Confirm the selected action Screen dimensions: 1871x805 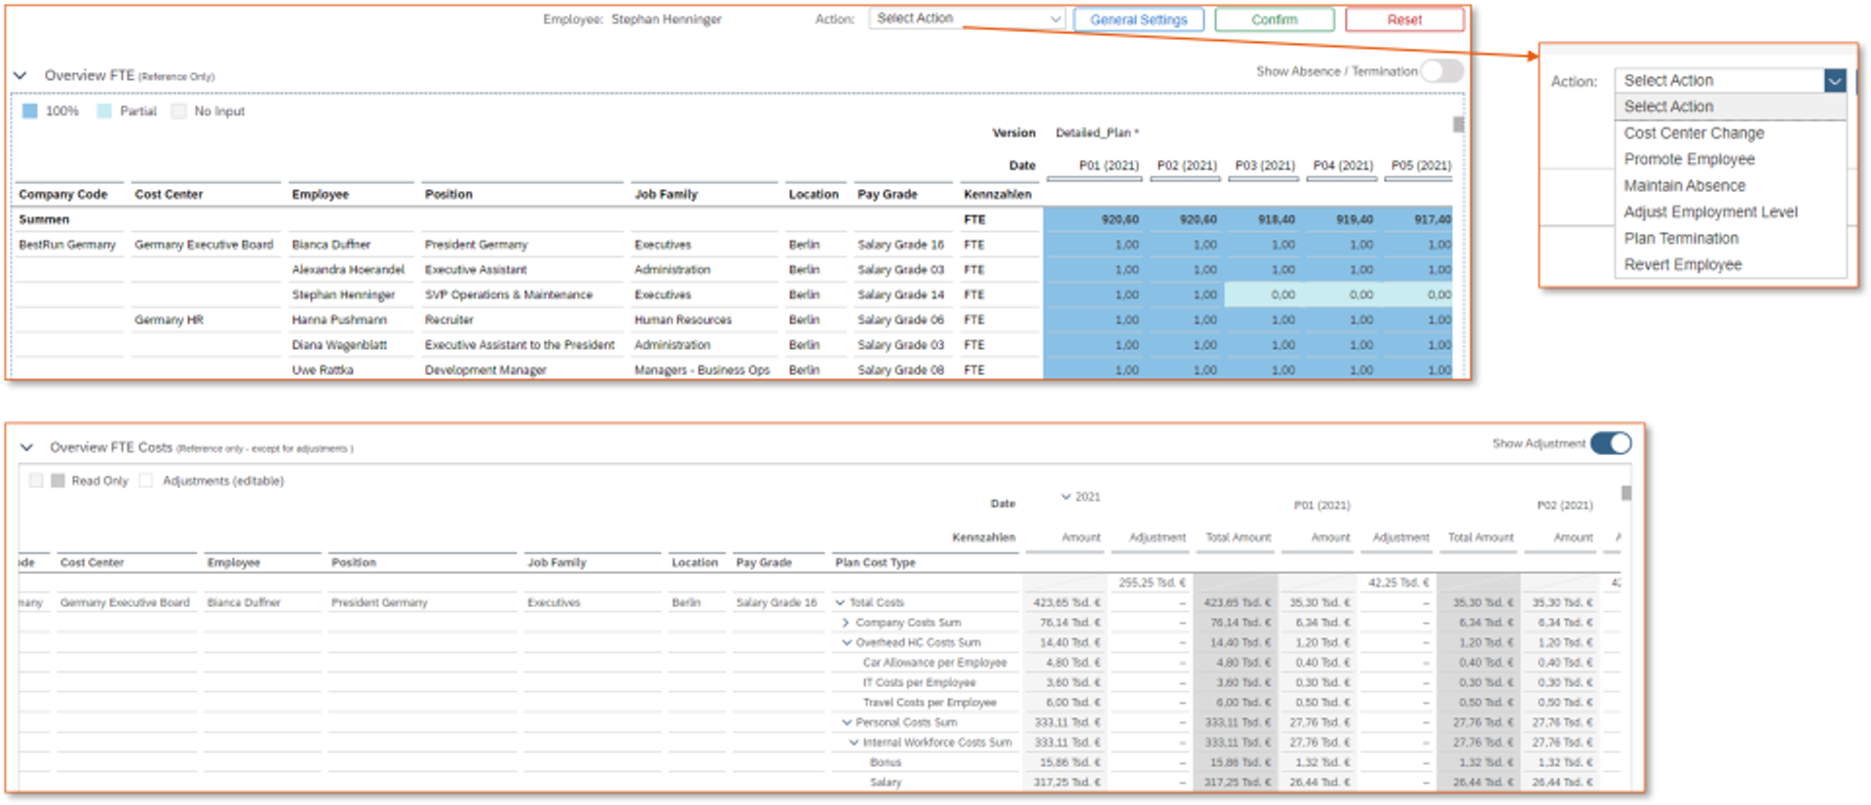1274,19
